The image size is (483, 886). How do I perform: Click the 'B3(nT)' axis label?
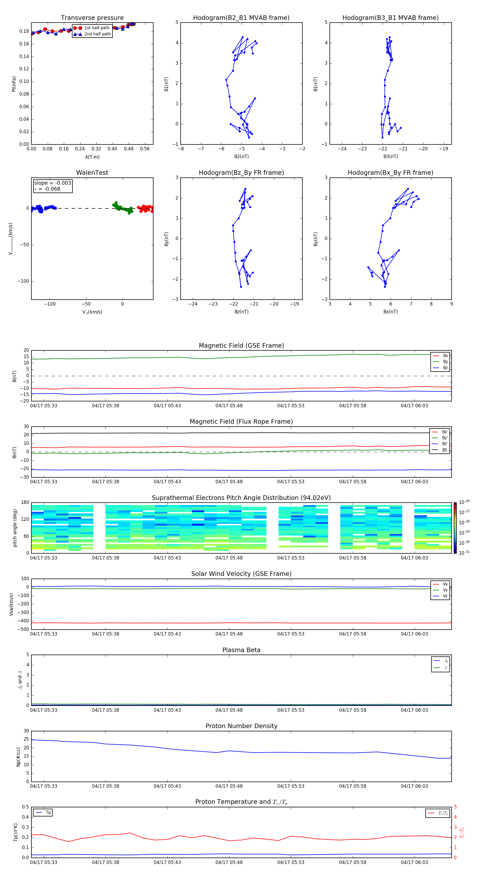pyautogui.click(x=390, y=157)
